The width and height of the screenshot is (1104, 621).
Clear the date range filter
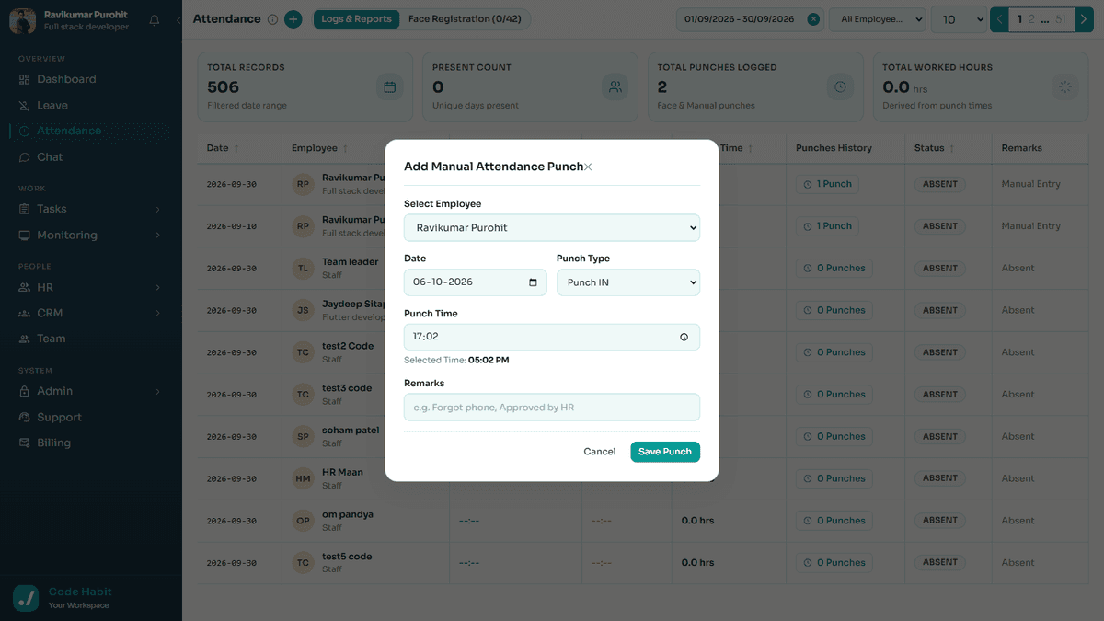tap(813, 19)
